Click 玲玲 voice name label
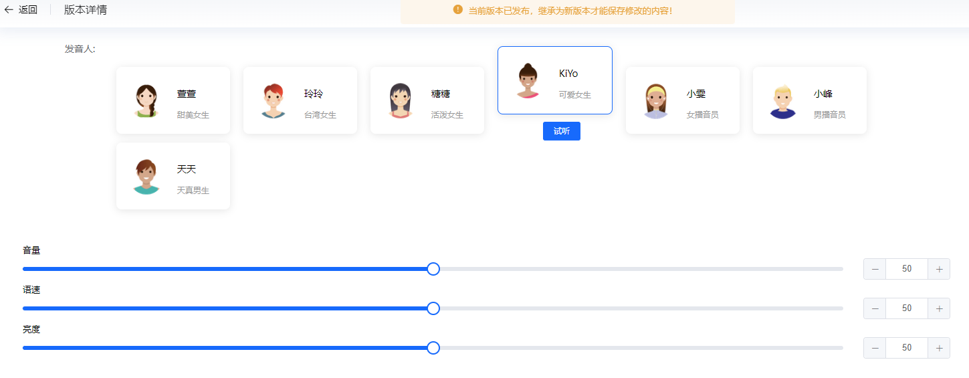This screenshot has height=378, width=969. click(x=314, y=94)
